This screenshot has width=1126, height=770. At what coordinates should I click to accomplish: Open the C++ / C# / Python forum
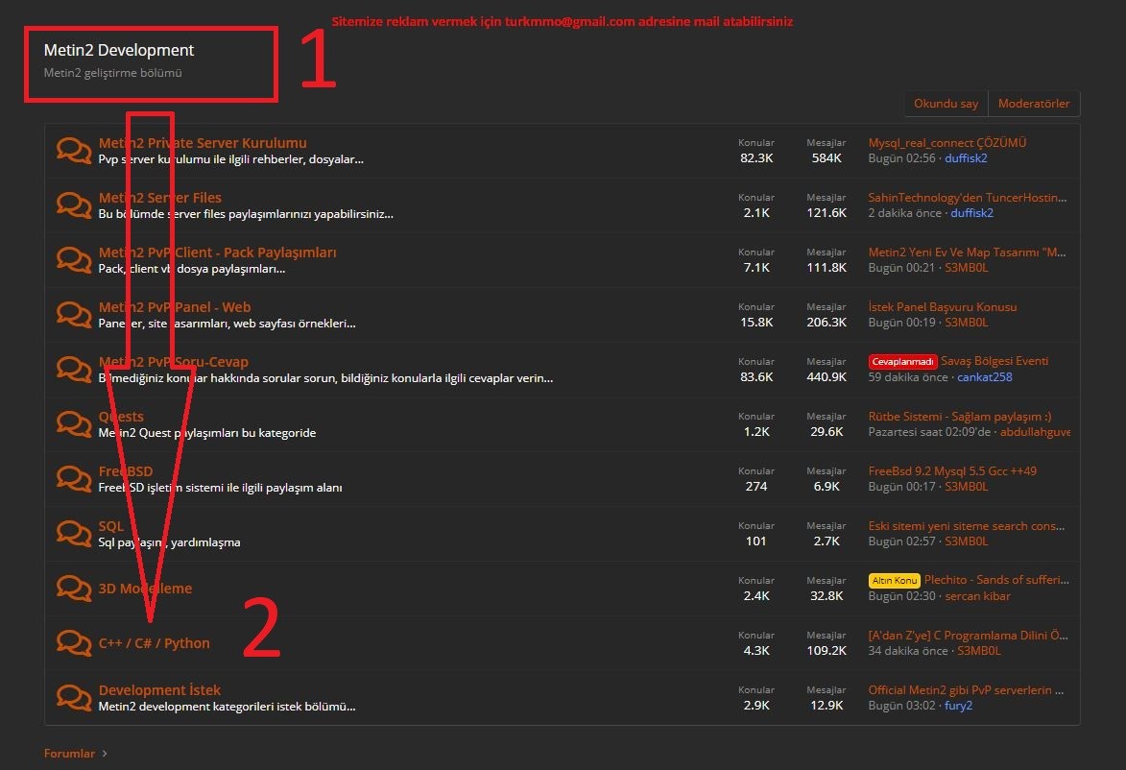click(155, 643)
